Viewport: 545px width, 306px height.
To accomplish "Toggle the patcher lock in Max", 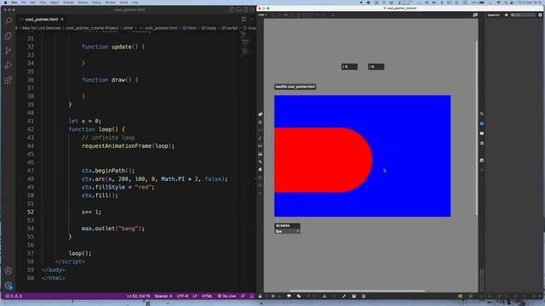I will point(260,296).
